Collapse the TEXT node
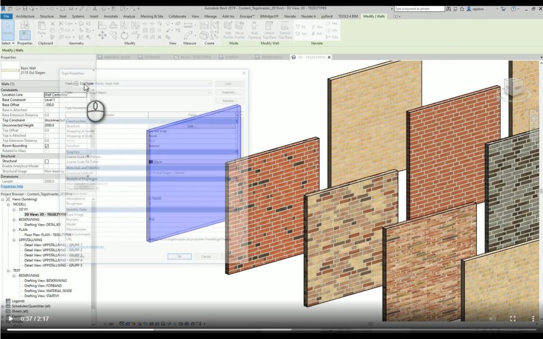The width and height of the screenshot is (543, 339). coord(8,271)
